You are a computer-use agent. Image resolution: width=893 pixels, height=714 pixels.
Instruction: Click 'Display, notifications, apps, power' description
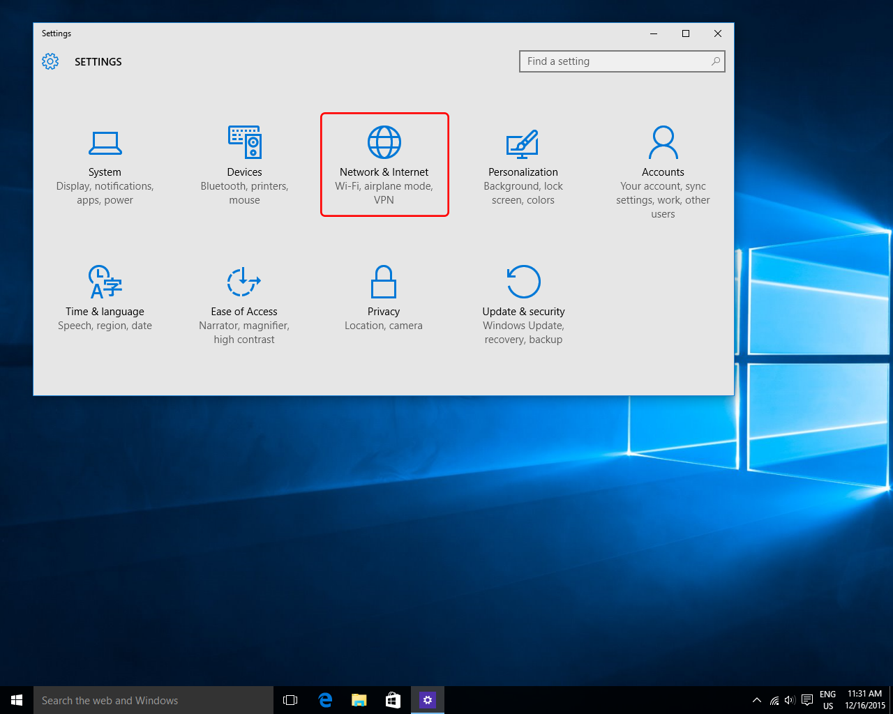tap(105, 193)
